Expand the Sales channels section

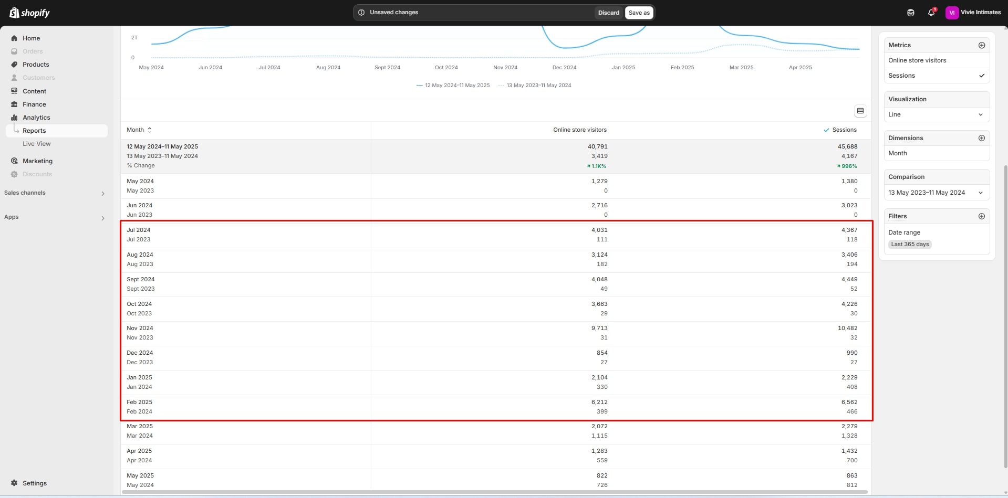[102, 193]
